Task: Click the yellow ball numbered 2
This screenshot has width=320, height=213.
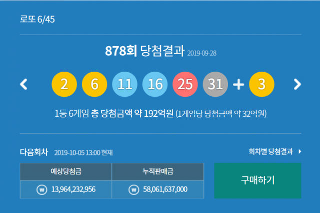Action: pyautogui.click(x=64, y=84)
